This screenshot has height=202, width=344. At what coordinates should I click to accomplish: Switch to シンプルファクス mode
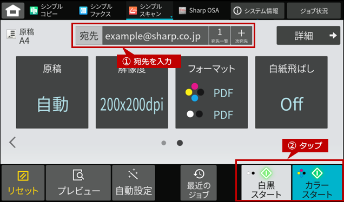click(x=96, y=10)
